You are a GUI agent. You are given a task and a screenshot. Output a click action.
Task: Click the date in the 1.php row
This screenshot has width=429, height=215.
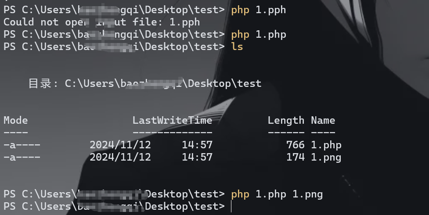coord(120,145)
